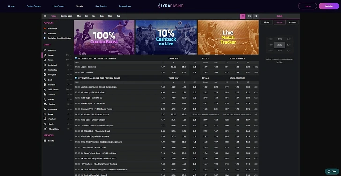Click the pink trophy icon in the toolbar

tap(243, 16)
